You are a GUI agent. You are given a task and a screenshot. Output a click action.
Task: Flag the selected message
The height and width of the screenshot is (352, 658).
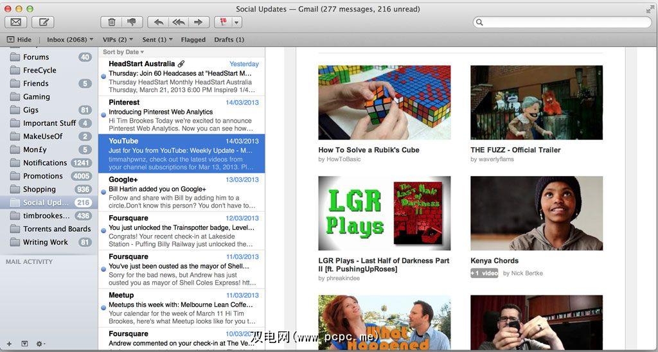point(223,22)
